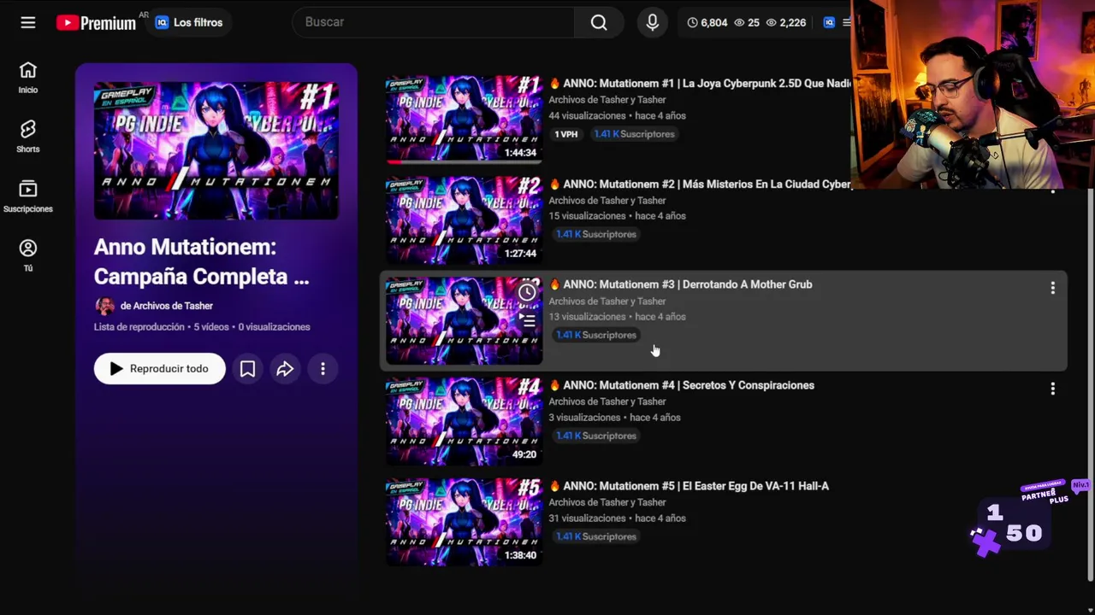Click the playlist cover thumbnail
The image size is (1095, 615).
click(x=216, y=151)
